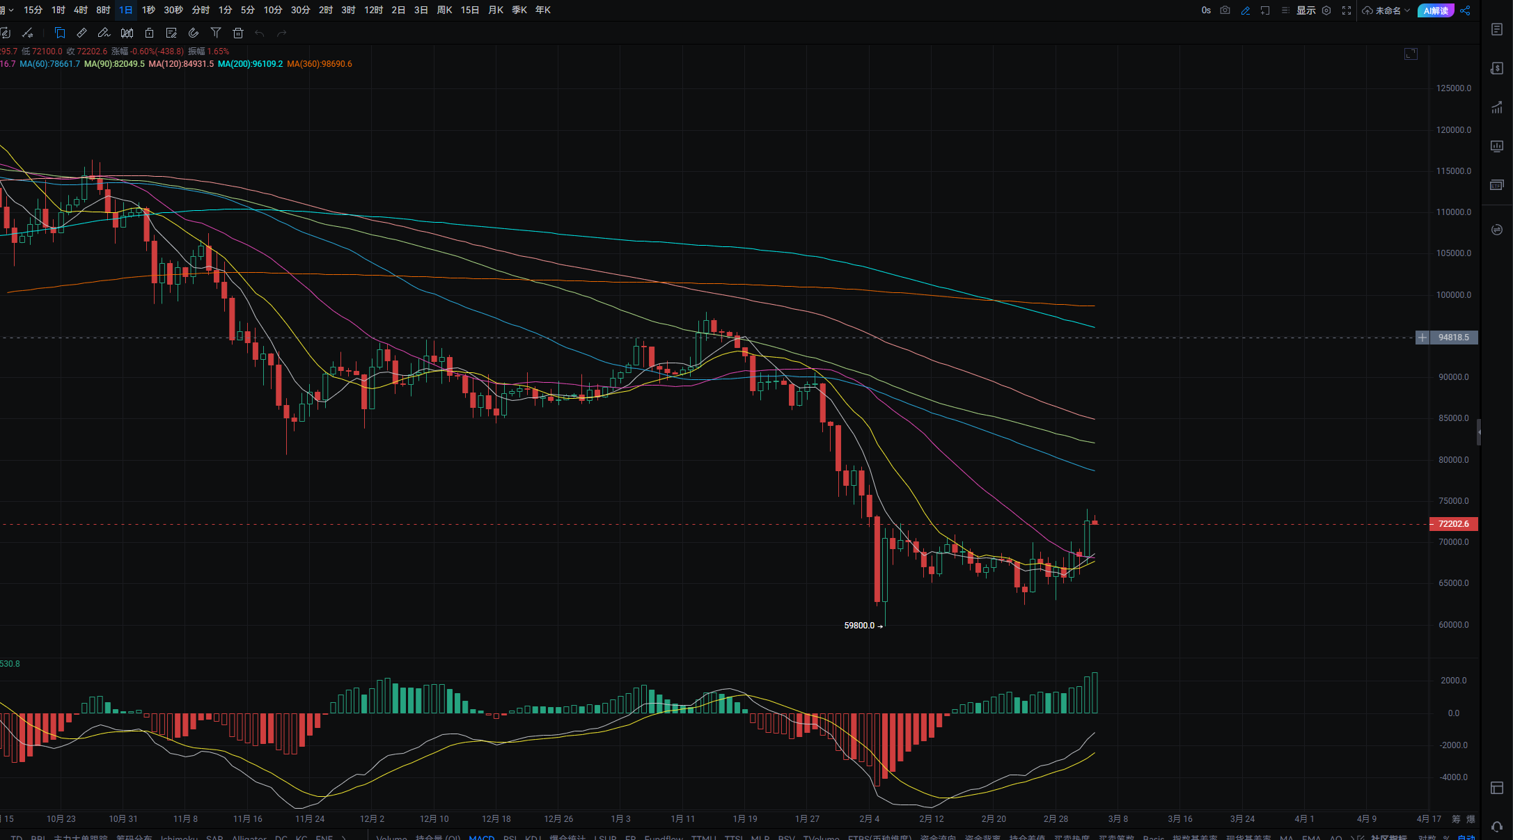The image size is (1513, 840).
Task: Select the MACD indicator tab at bottom
Action: 481,837
